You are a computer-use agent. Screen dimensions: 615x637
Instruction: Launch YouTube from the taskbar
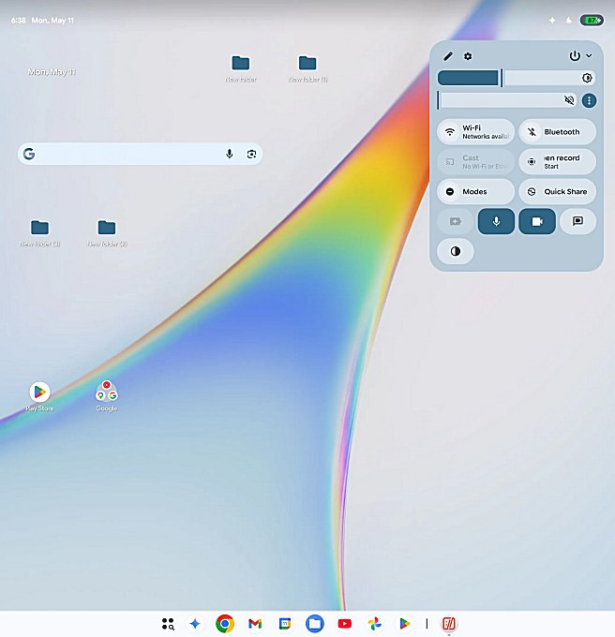(345, 623)
